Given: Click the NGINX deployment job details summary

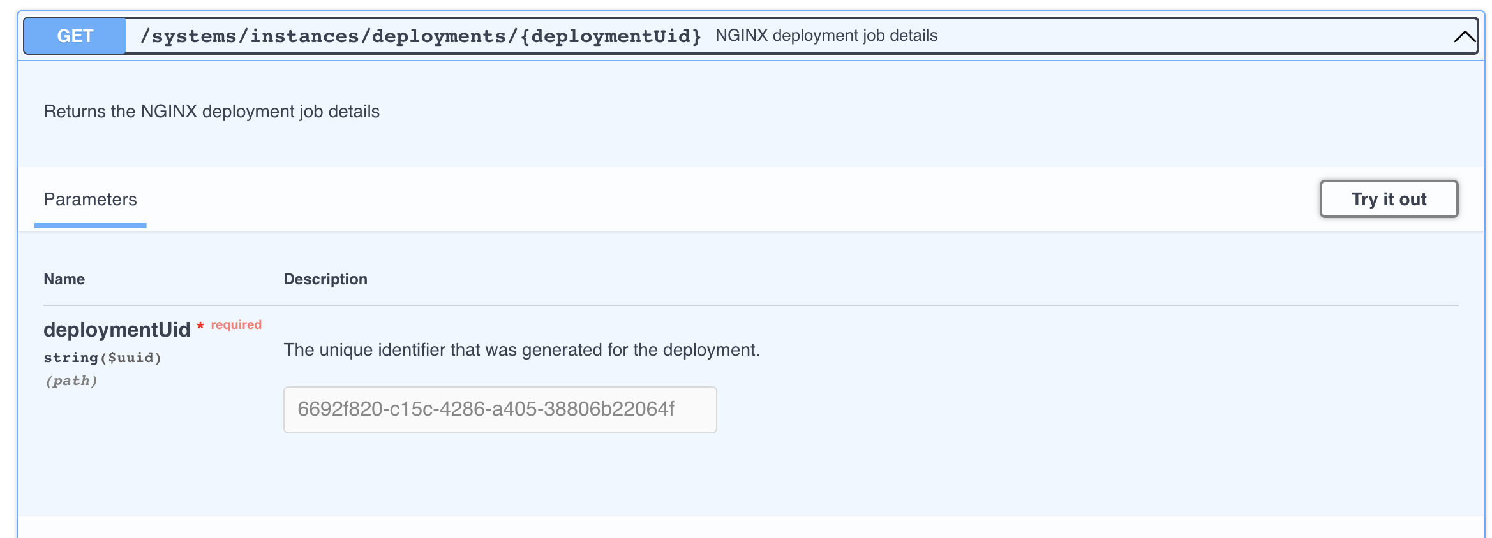Looking at the screenshot, I should point(826,36).
